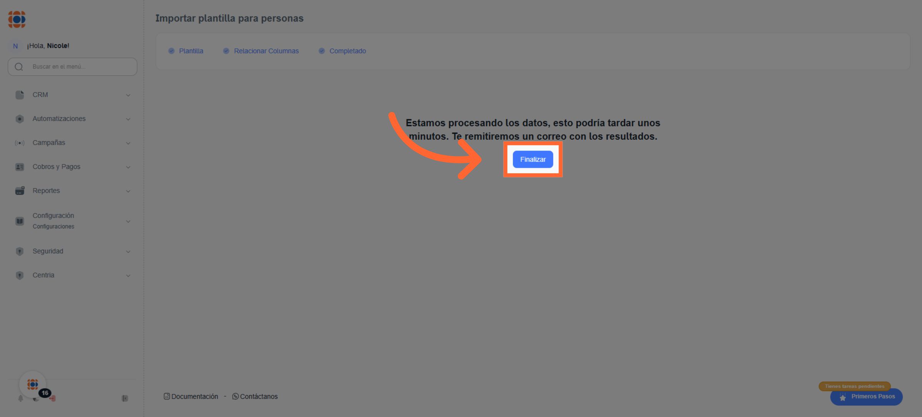This screenshot has width=922, height=417.
Task: Click the red logout icon
Action: tap(53, 399)
